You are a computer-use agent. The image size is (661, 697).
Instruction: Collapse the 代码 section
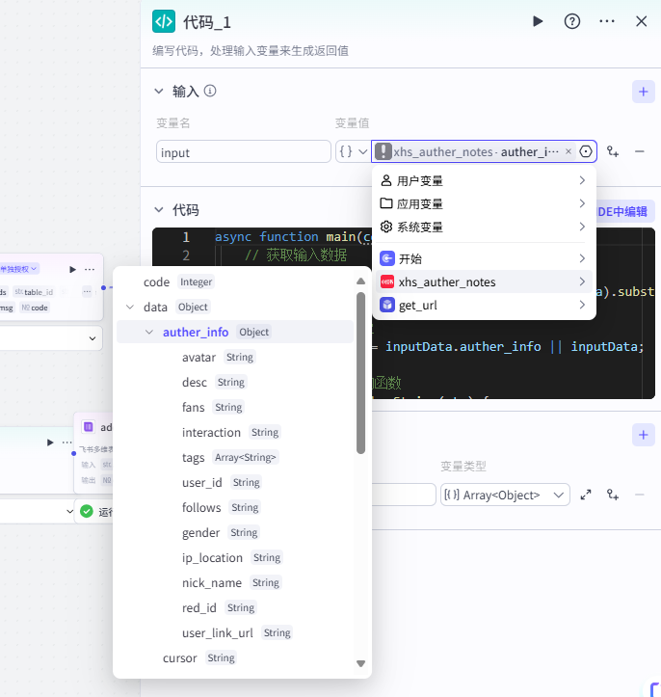159,210
